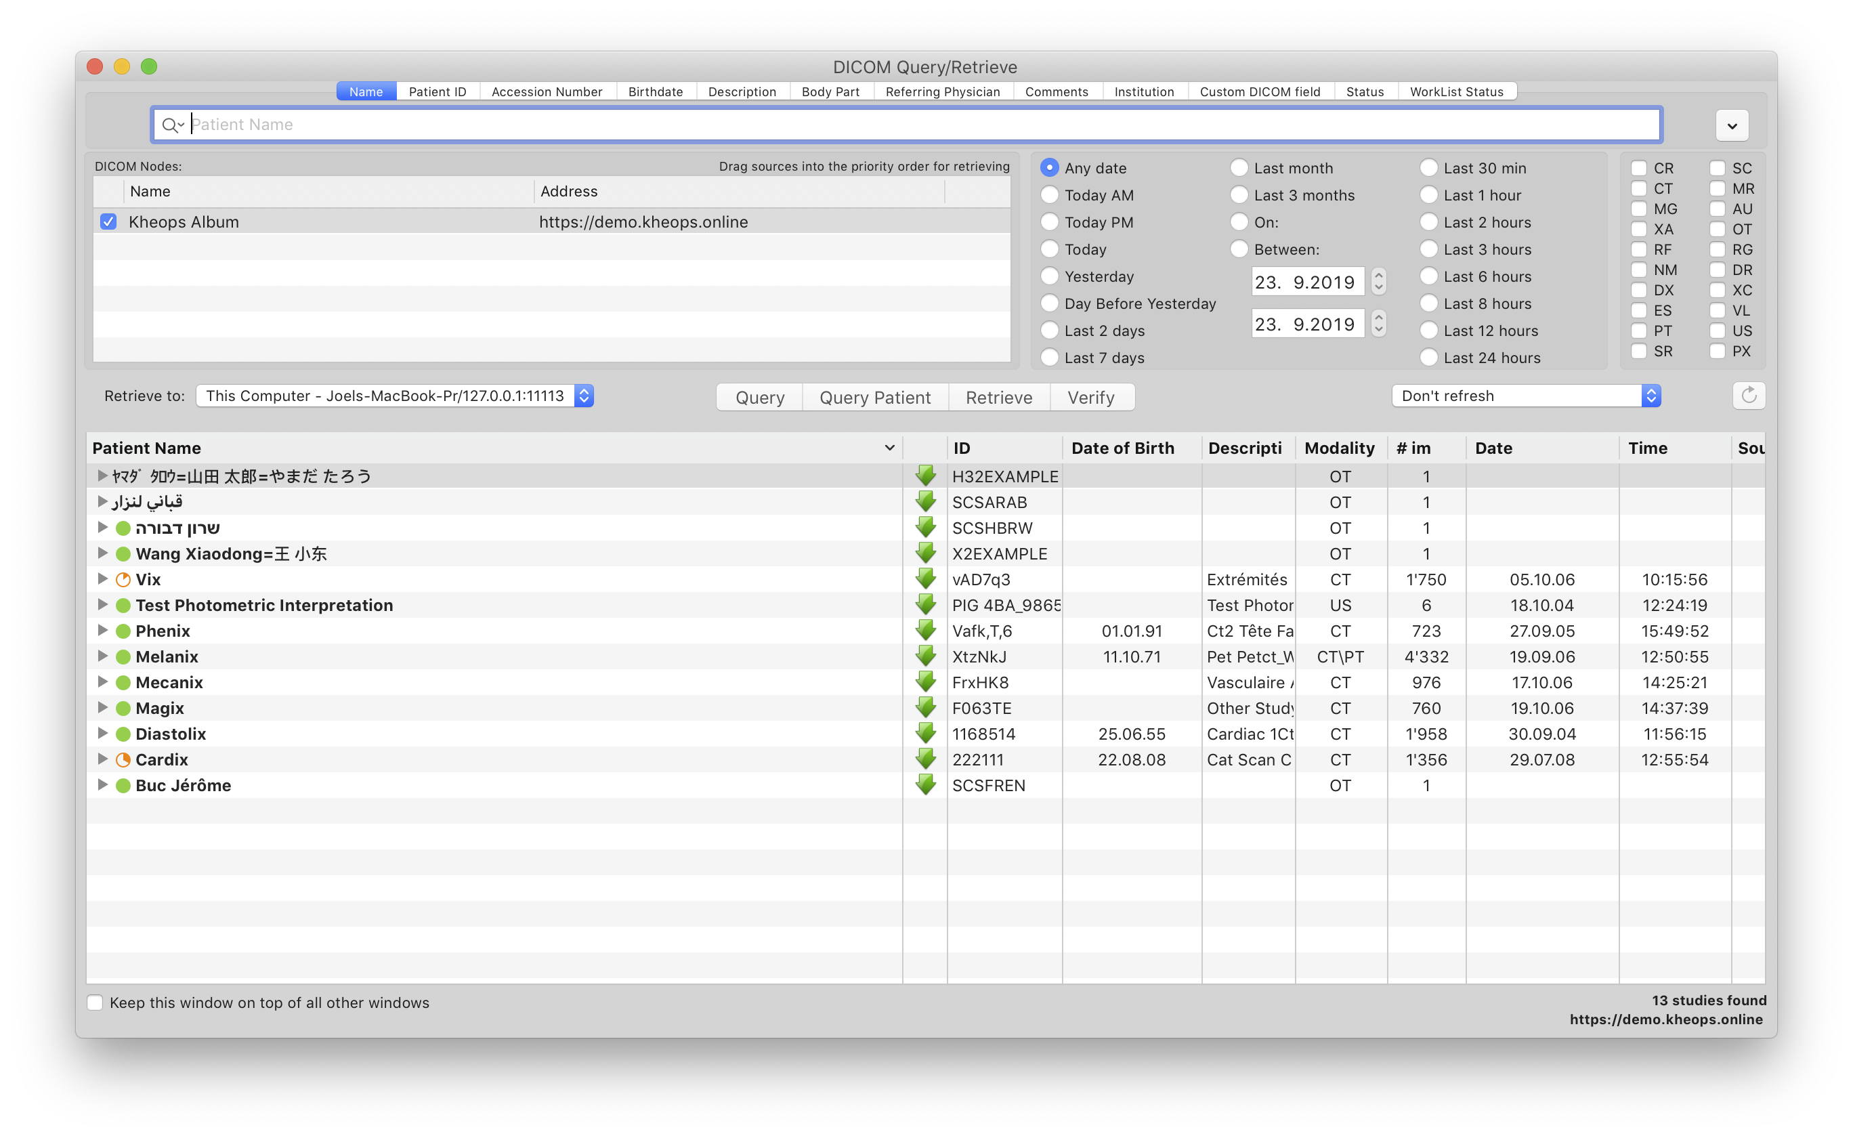Click the Query Patient button
Image resolution: width=1853 pixels, height=1138 pixels.
tap(874, 396)
